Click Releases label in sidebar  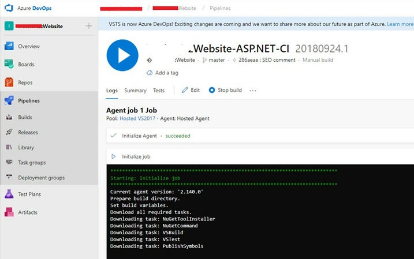pos(28,133)
